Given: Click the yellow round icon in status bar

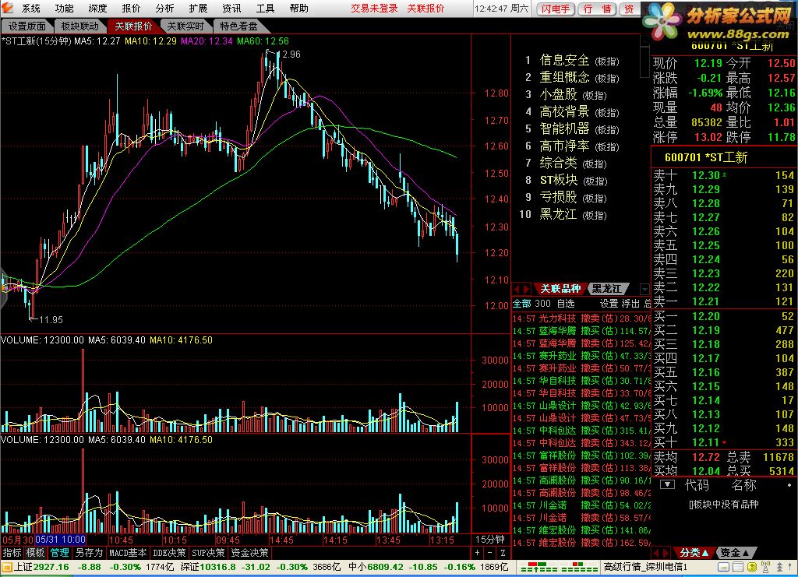Looking at the screenshot, I should pos(752,566).
